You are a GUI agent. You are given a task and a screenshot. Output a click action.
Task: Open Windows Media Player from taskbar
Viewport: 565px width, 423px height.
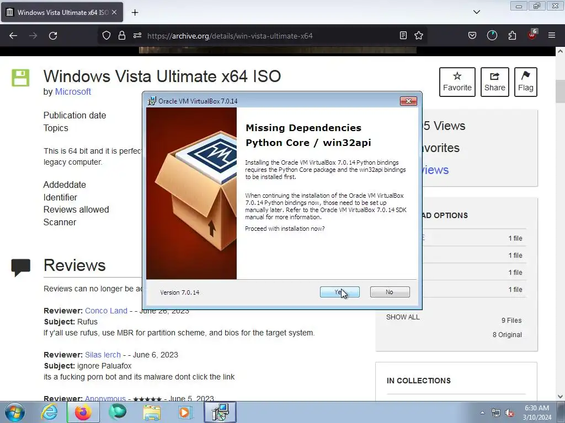click(186, 412)
